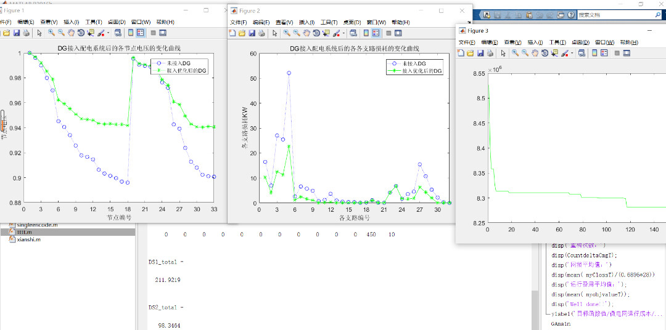Open 文件(F) menu in Figure 2
The image size is (666, 330).
(x=239, y=23)
